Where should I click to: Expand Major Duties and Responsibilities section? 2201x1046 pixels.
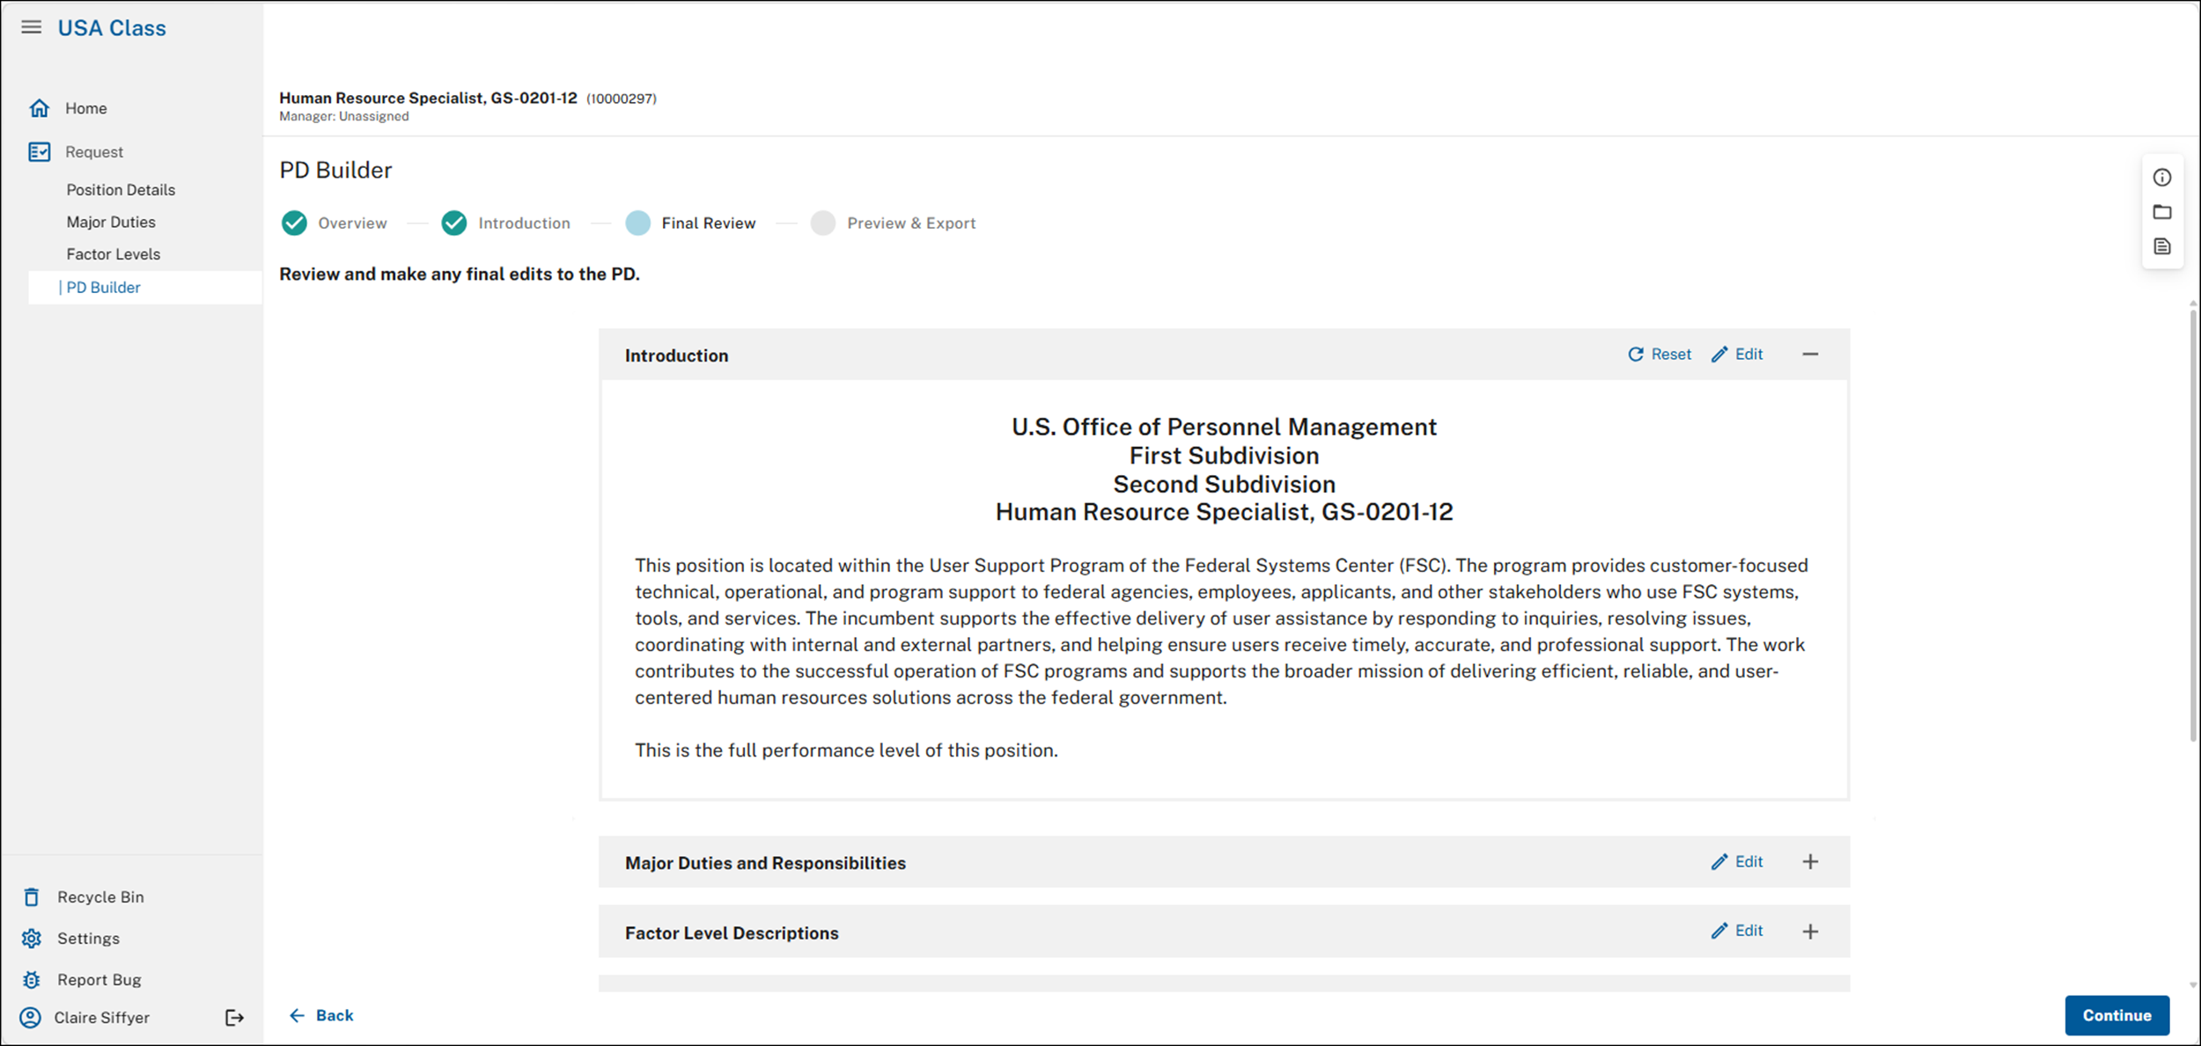1810,862
